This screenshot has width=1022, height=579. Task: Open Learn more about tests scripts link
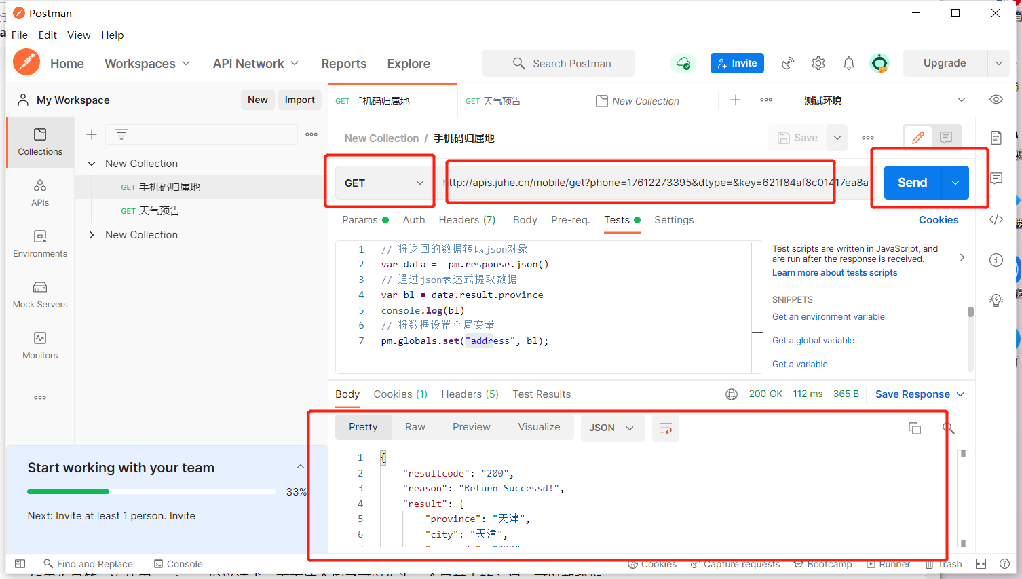pyautogui.click(x=835, y=273)
